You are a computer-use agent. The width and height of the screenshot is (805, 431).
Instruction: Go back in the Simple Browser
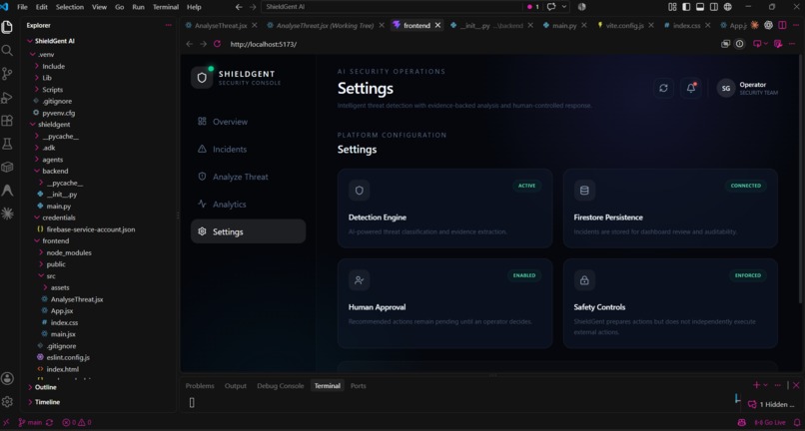tap(190, 44)
